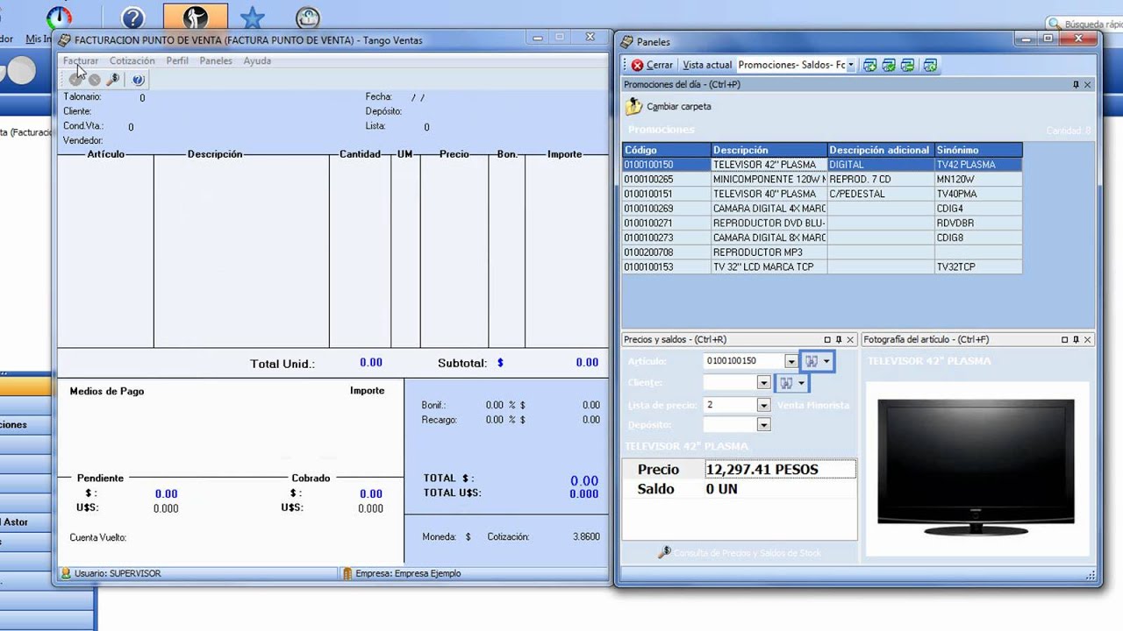Image resolution: width=1123 pixels, height=631 pixels.
Task: Select the MINICOMPONENTE 120W row
Action: (822, 179)
